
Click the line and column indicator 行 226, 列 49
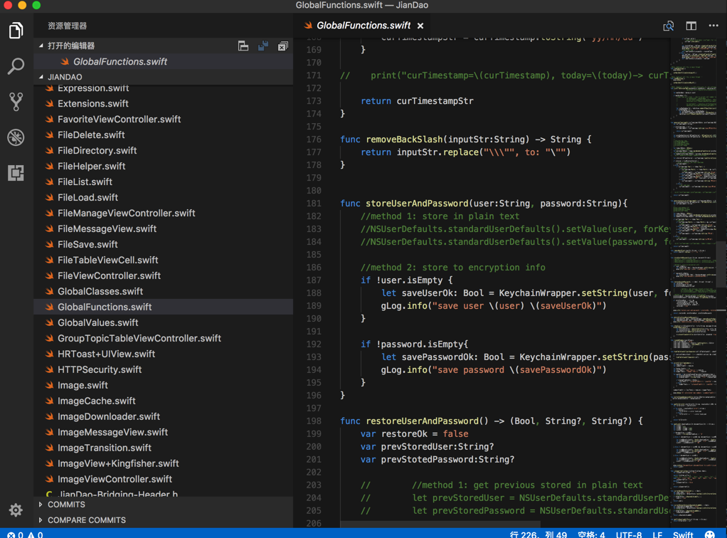point(538,534)
